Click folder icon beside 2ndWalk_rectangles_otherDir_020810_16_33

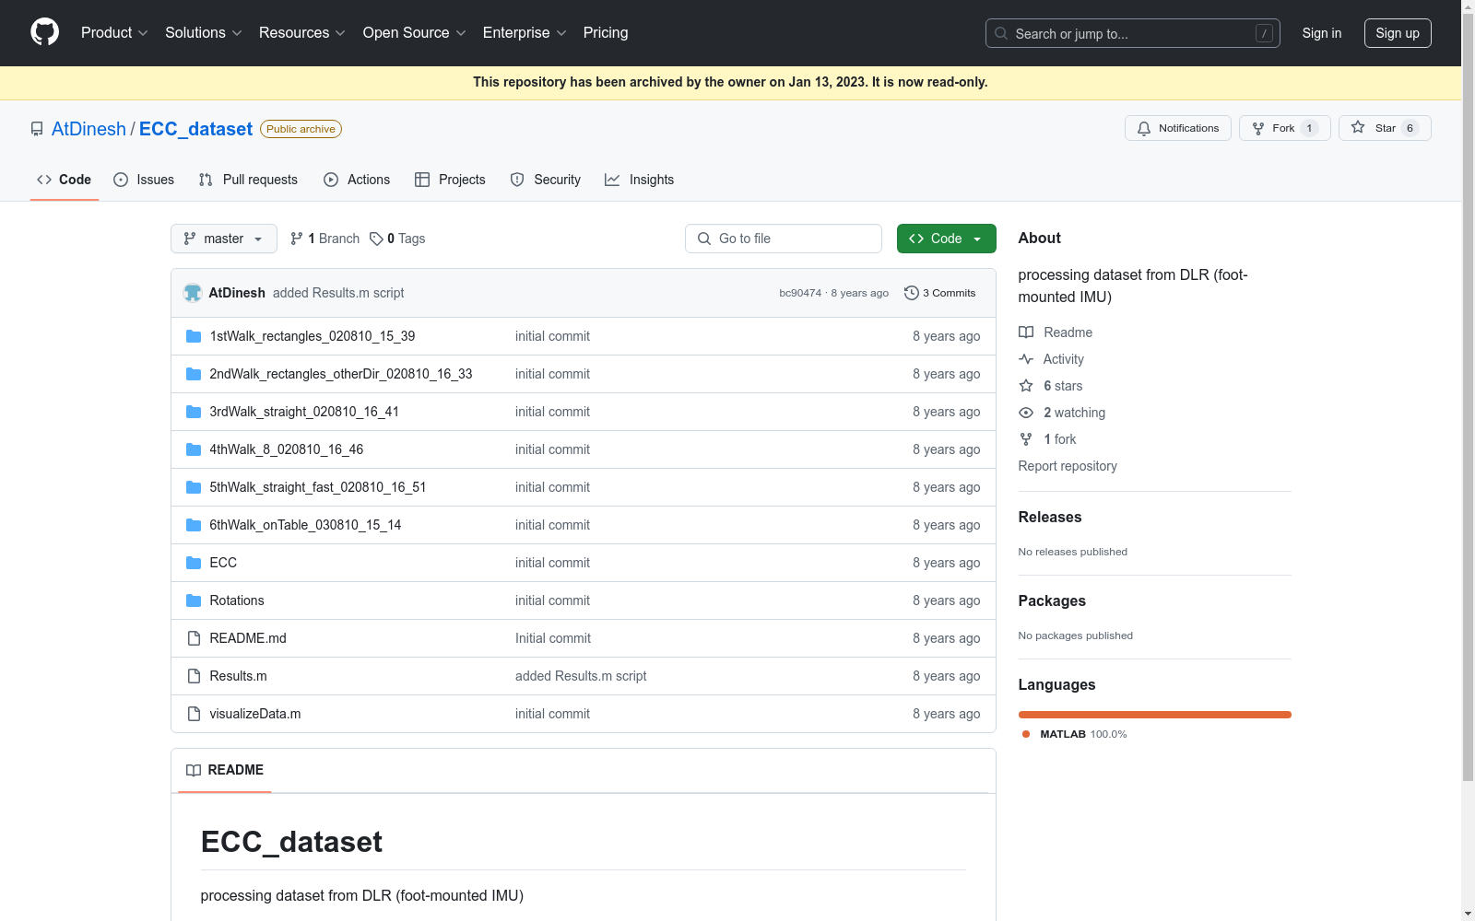[194, 374]
